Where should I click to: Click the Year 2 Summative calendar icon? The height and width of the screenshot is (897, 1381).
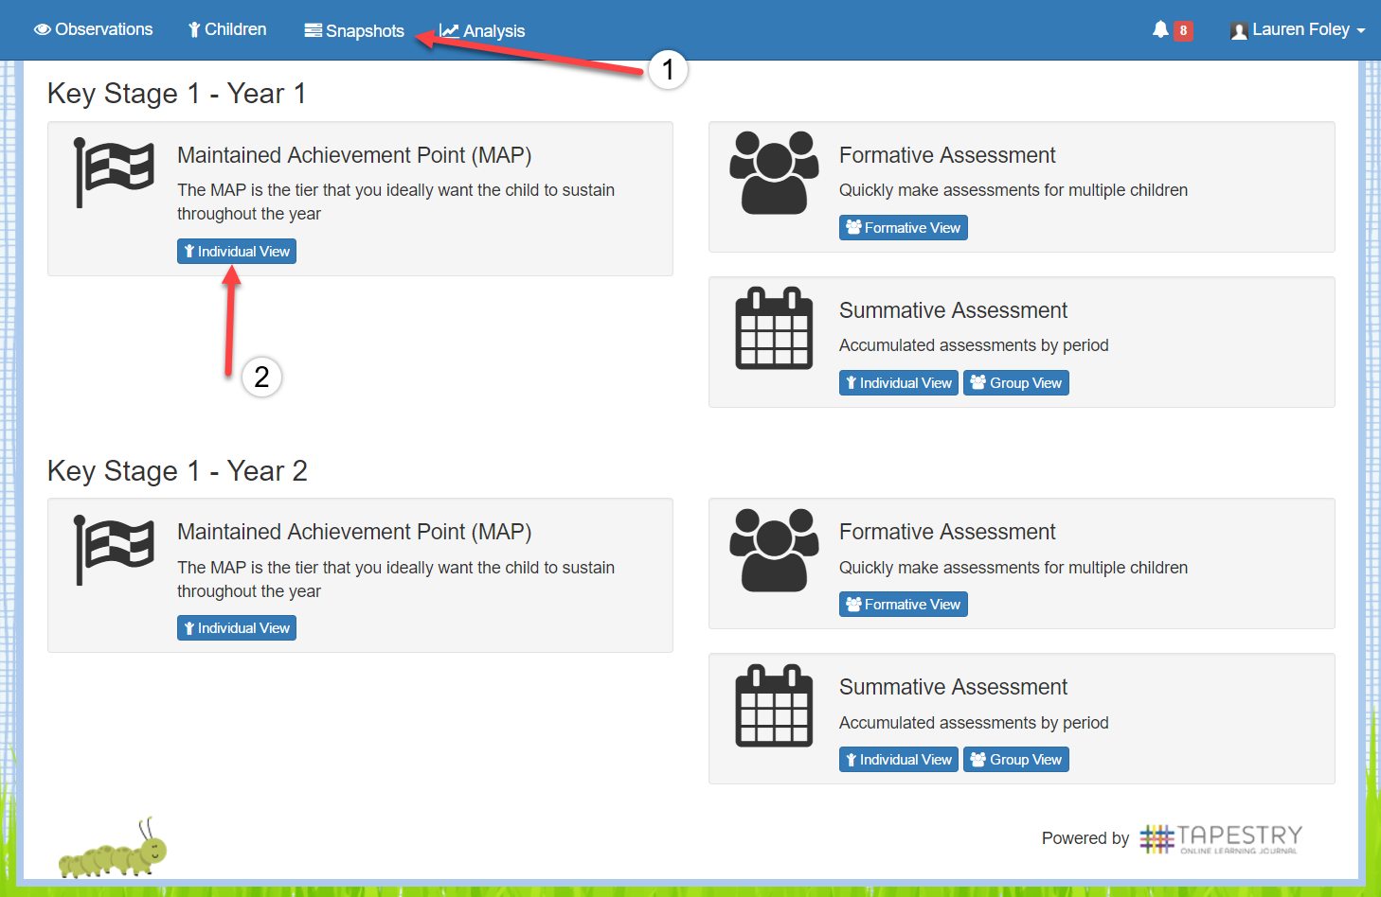pos(774,705)
